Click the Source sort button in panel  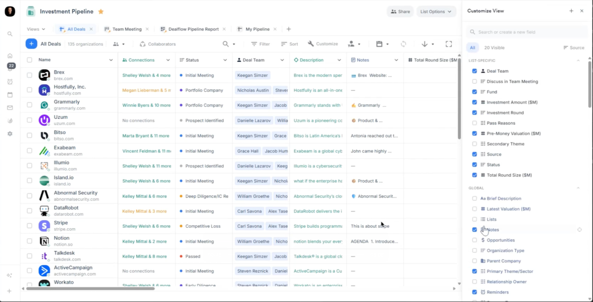point(574,48)
